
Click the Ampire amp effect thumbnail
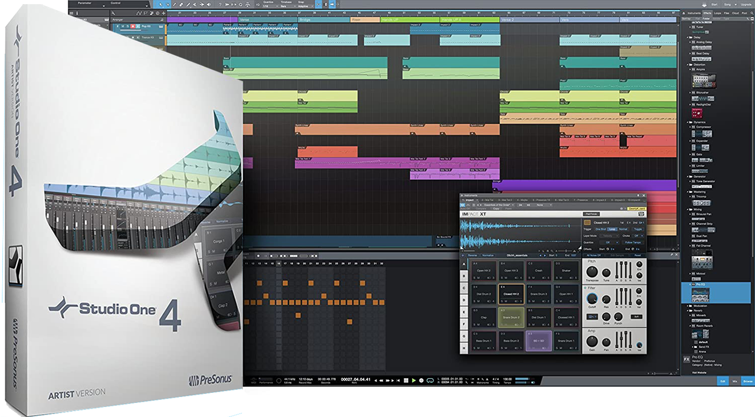[704, 80]
